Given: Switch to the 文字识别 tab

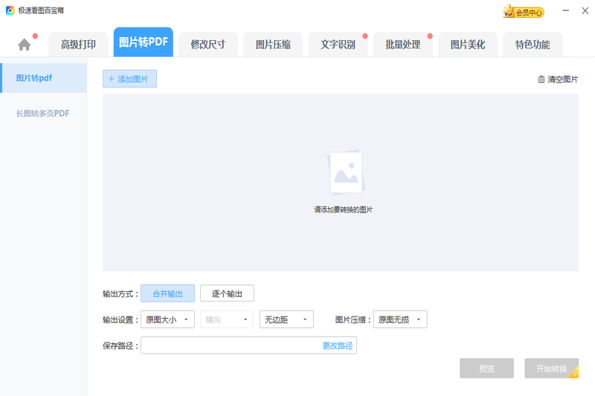Looking at the screenshot, I should click(338, 45).
